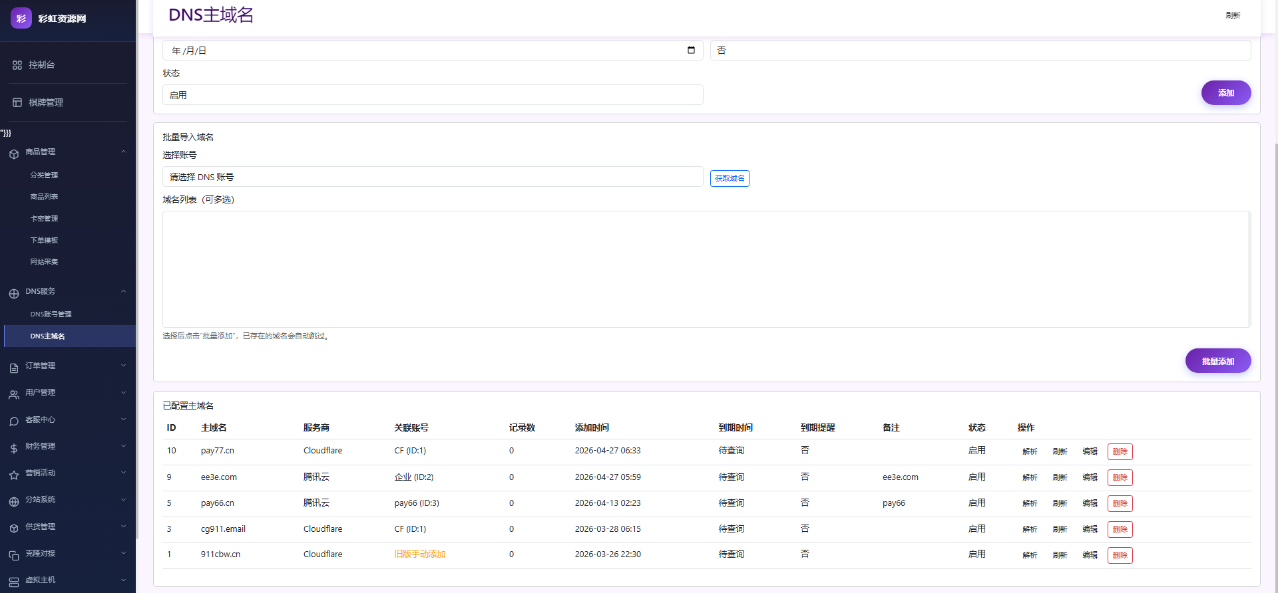Delete the cg911.email domain row
This screenshot has width=1278, height=593.
pos(1120,529)
